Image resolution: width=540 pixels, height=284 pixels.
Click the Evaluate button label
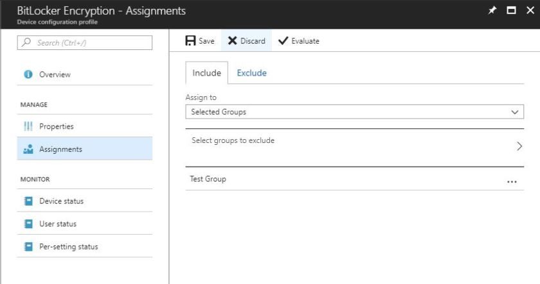tap(305, 41)
